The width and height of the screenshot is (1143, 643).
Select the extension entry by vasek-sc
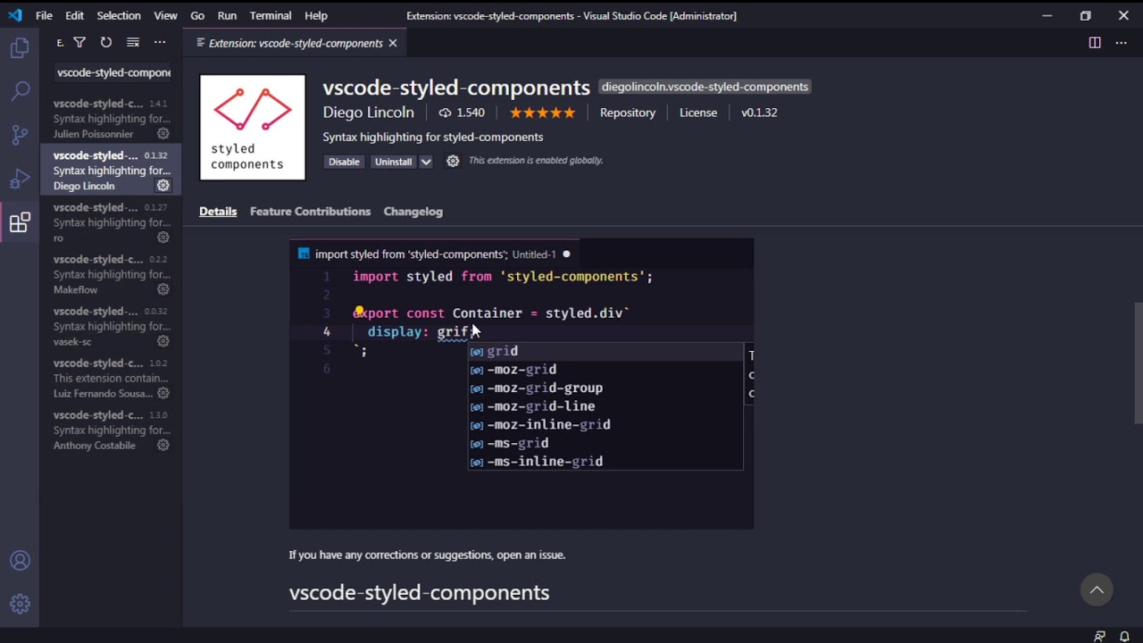click(111, 325)
